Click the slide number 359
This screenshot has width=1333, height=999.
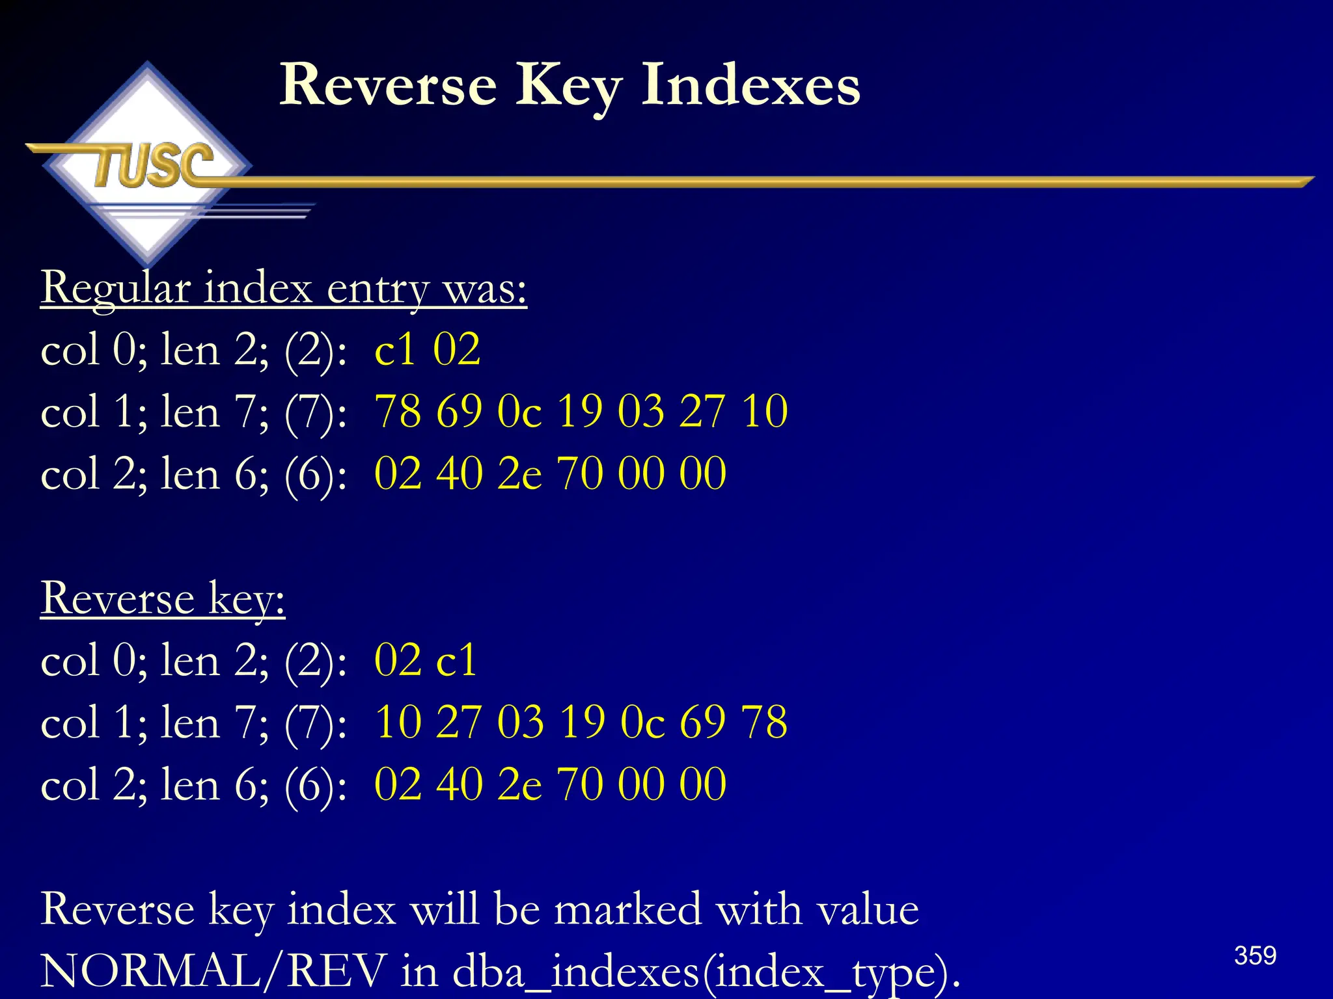(1256, 955)
